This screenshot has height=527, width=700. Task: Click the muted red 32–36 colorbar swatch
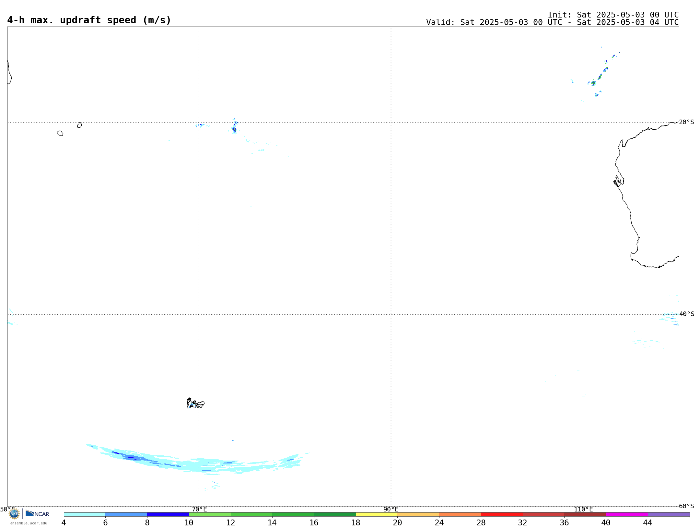(x=543, y=515)
